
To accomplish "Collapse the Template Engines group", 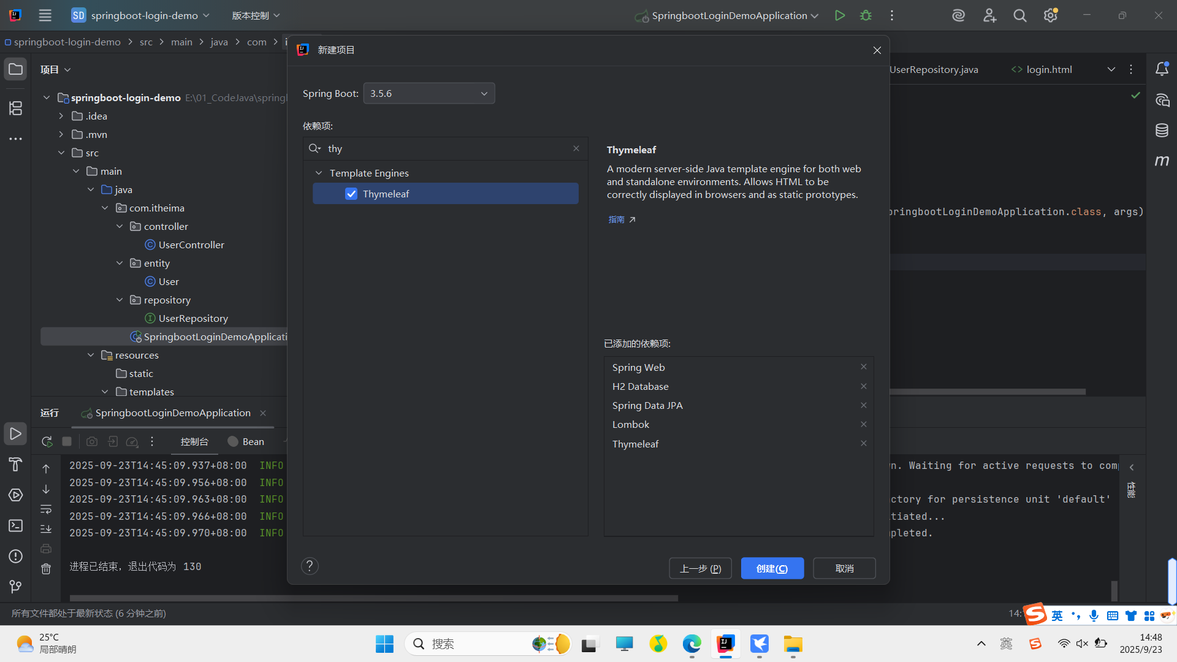I will 319,173.
